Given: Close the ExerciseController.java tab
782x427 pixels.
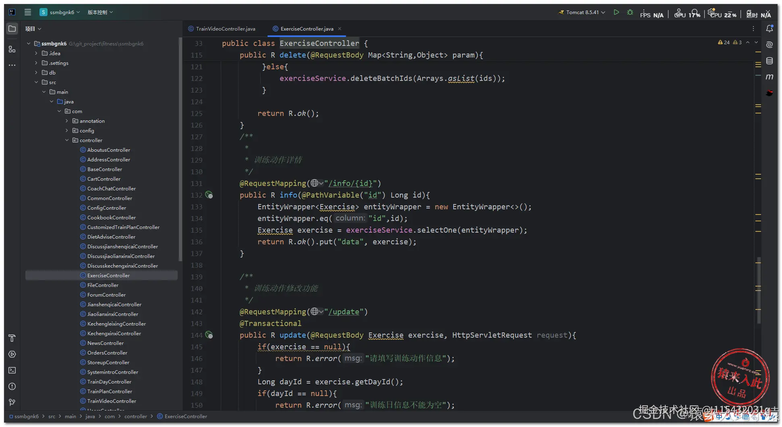Looking at the screenshot, I should (340, 29).
